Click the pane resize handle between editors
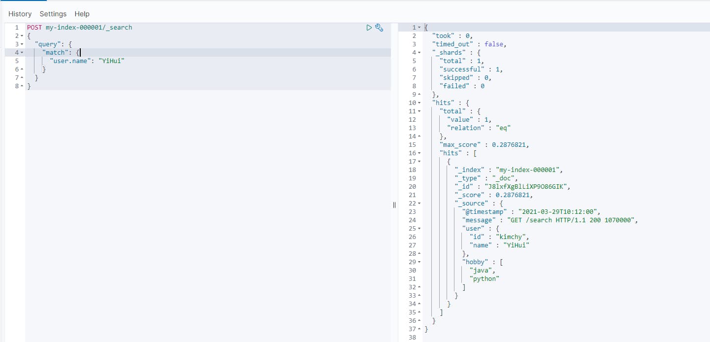Screen dimensions: 710x342 click(x=394, y=205)
